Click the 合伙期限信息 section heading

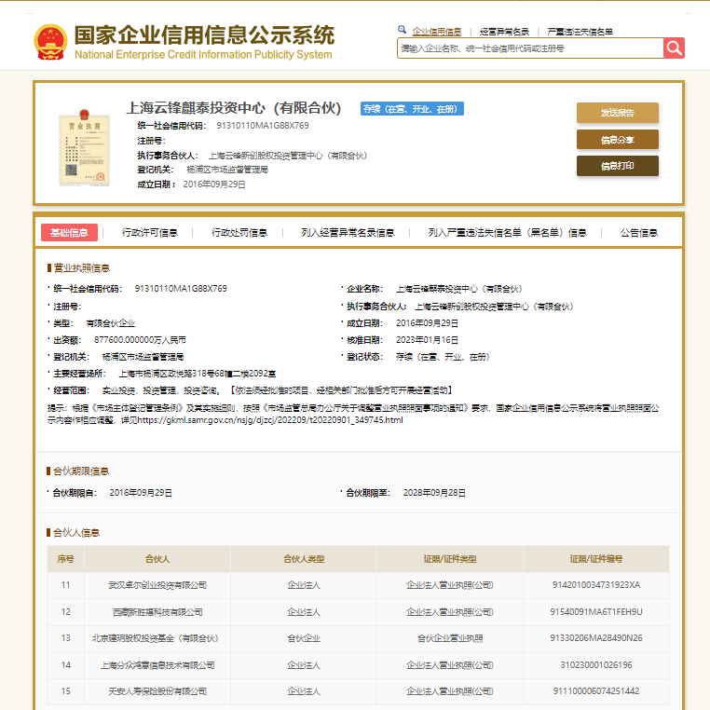click(81, 471)
